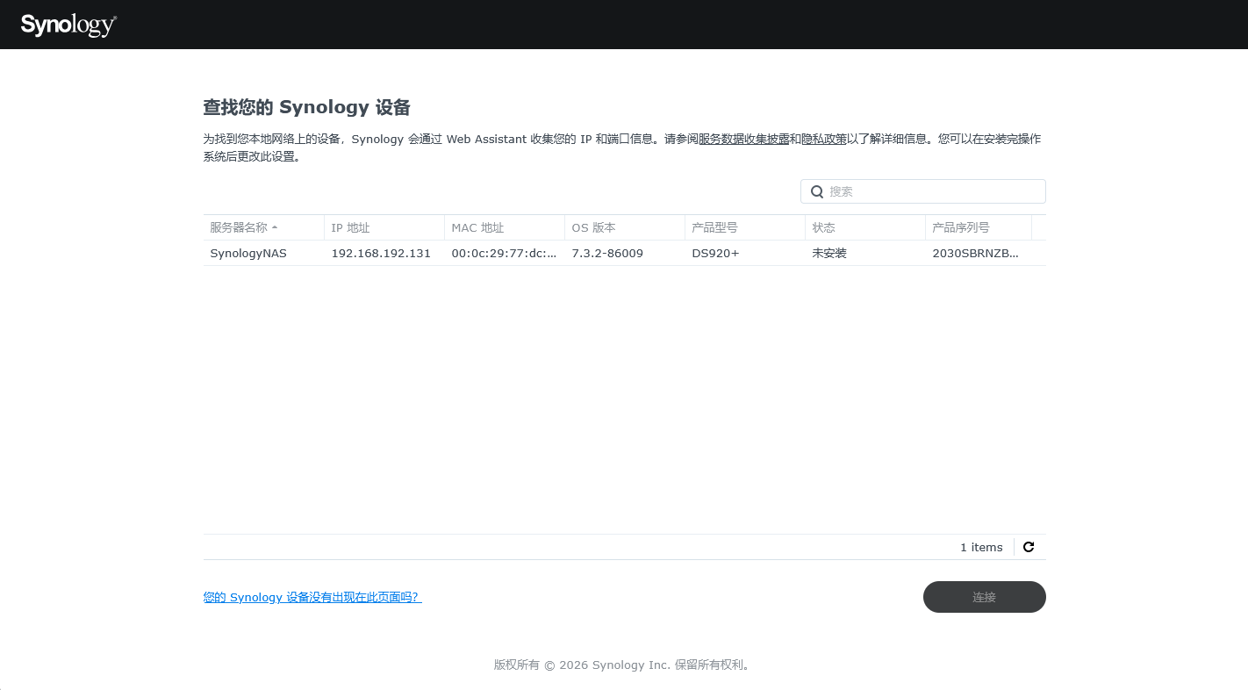Open the 隐私政策 privacy policy link
The height and width of the screenshot is (690, 1248).
pos(824,139)
